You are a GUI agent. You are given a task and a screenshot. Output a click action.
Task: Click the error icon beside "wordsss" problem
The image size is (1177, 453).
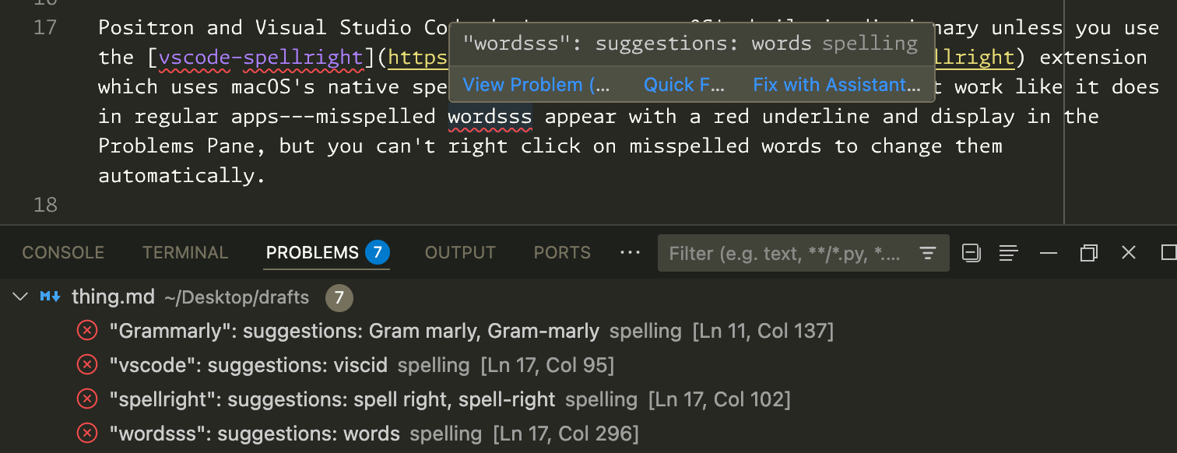pos(86,434)
